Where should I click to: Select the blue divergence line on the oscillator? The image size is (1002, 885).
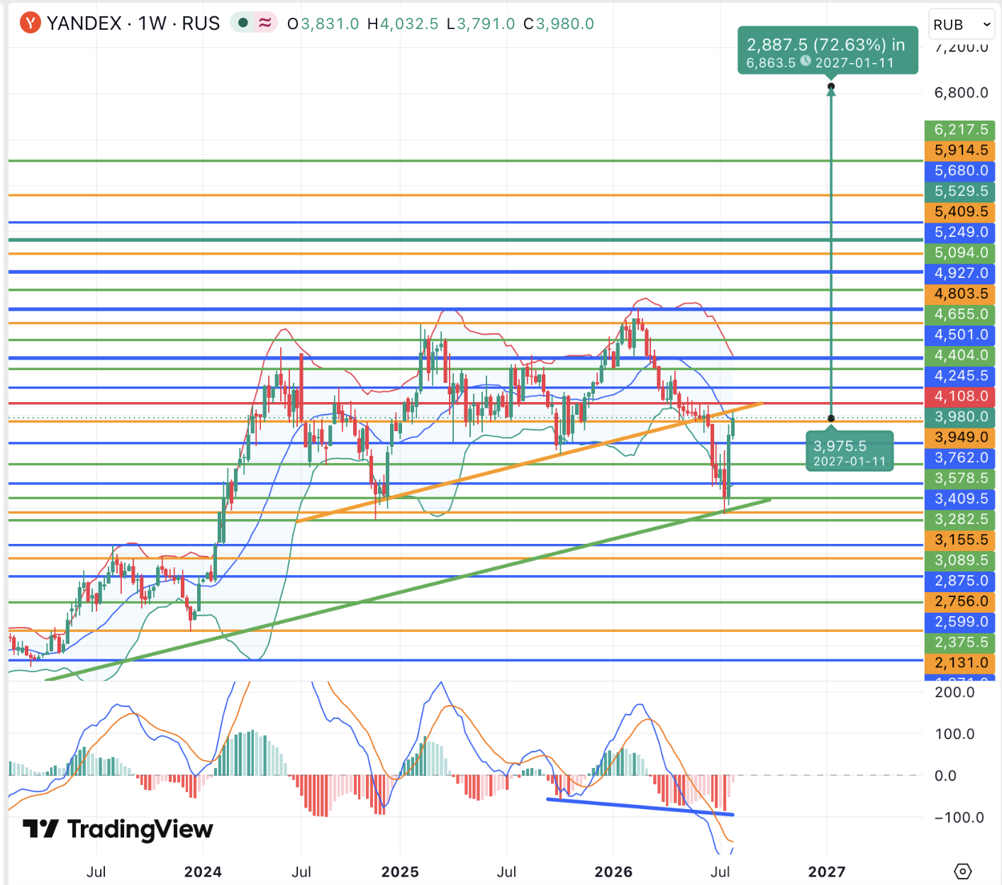(640, 807)
